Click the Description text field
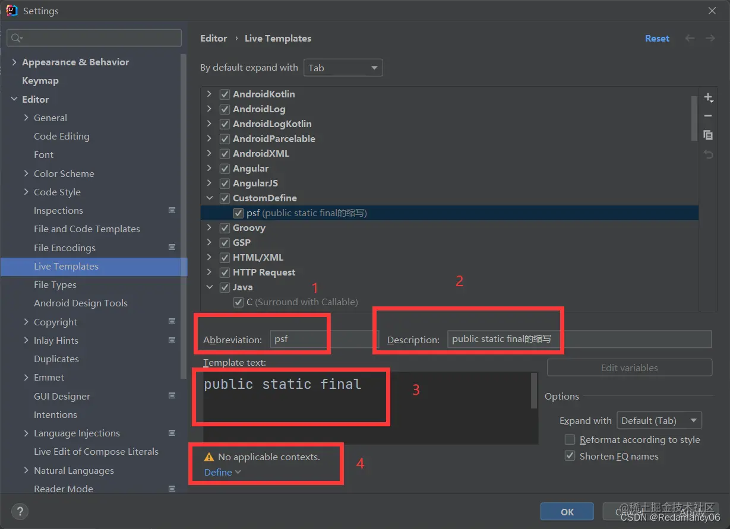The height and width of the screenshot is (529, 730). (579, 339)
